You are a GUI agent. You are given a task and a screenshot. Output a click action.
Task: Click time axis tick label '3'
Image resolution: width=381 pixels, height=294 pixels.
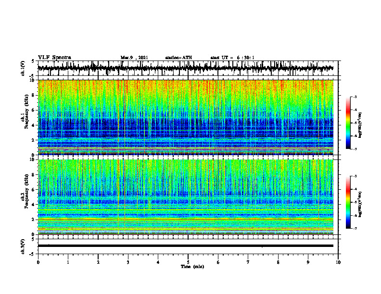[128, 262]
